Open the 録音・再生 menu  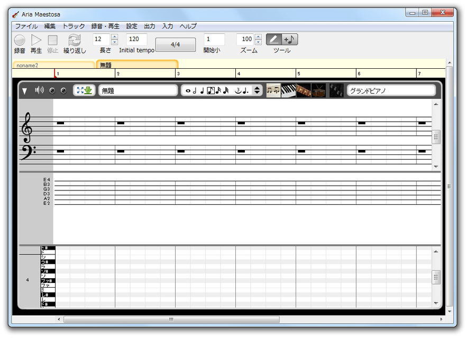(x=105, y=26)
